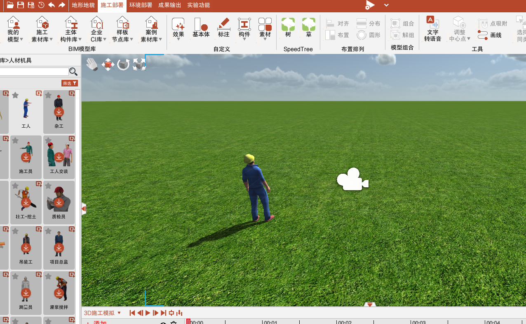The image size is (526, 324).
Task: Favorite the 杂工 model with its star
Action: (48, 95)
